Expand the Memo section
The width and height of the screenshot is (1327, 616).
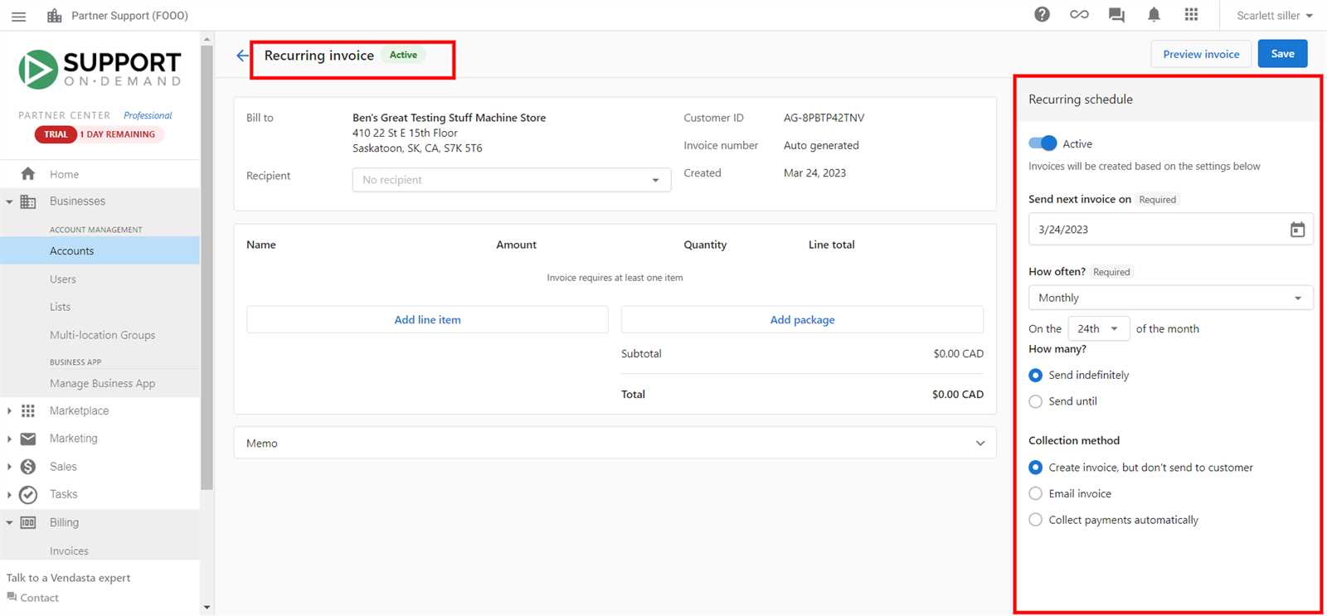pos(615,444)
